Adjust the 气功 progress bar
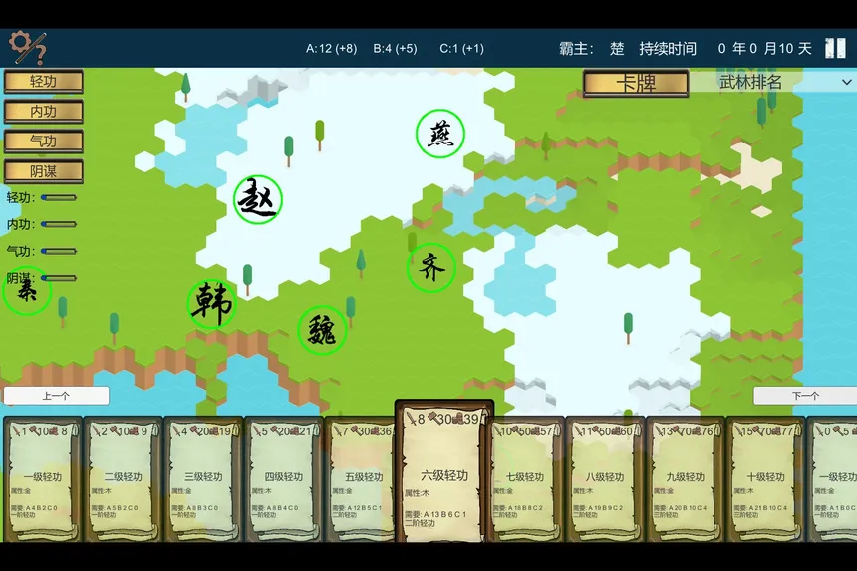The width and height of the screenshot is (857, 571). click(59, 251)
